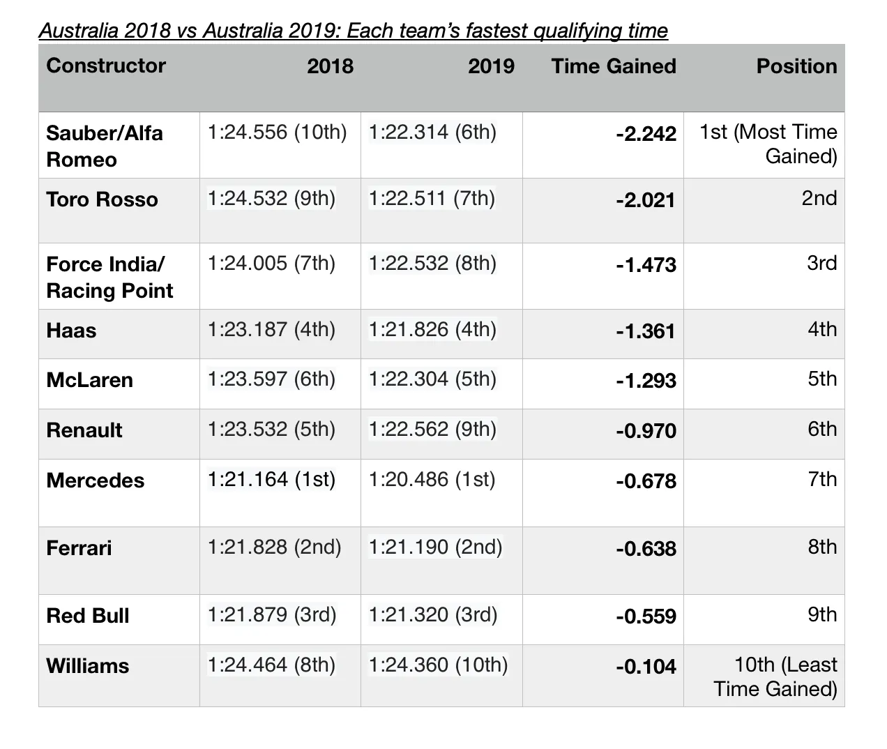Viewport: 887px width, 749px height.
Task: Select Renault time gained -0.970
Action: 646,430
